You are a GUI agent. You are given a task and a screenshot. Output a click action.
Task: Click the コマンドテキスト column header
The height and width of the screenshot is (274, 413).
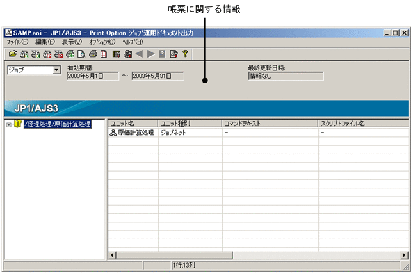[x=270, y=124]
